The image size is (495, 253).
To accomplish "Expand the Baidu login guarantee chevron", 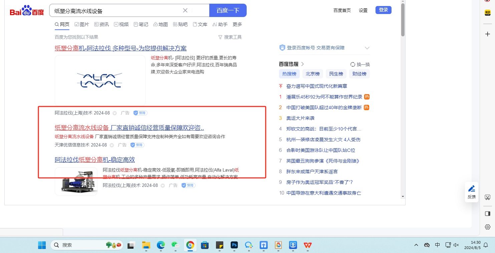I will [367, 48].
